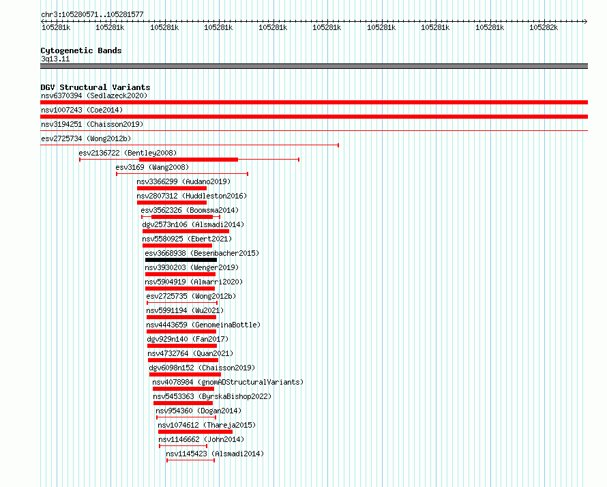Select nsv4443659 (GenomeinaBottle) variant
The height and width of the screenshot is (487, 607).
coord(204,325)
